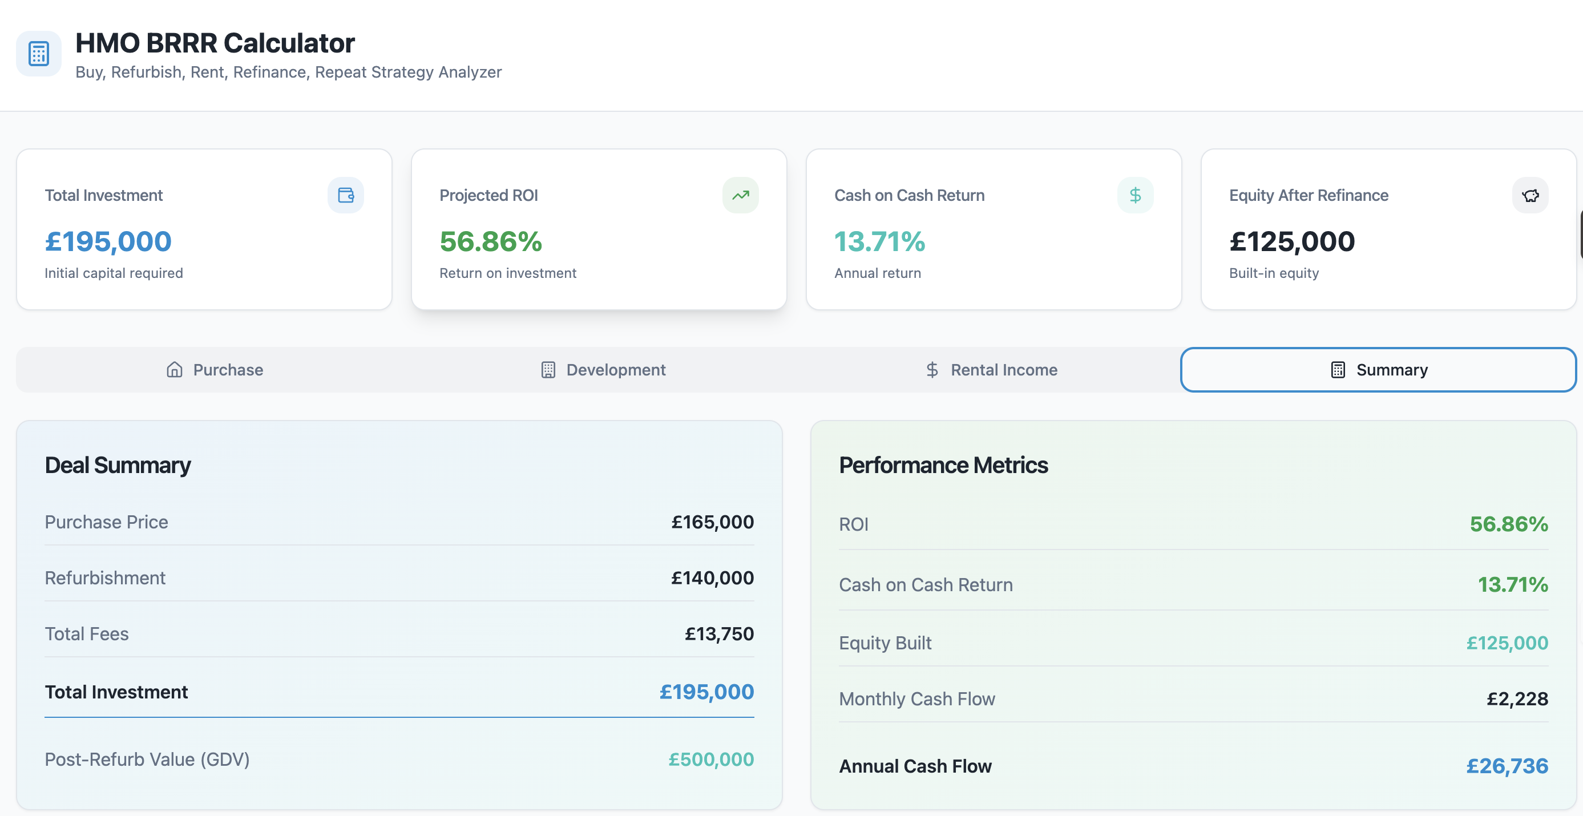The height and width of the screenshot is (816, 1583).
Task: Click the trending-up chart icon on Projected ROI card
Action: [741, 195]
